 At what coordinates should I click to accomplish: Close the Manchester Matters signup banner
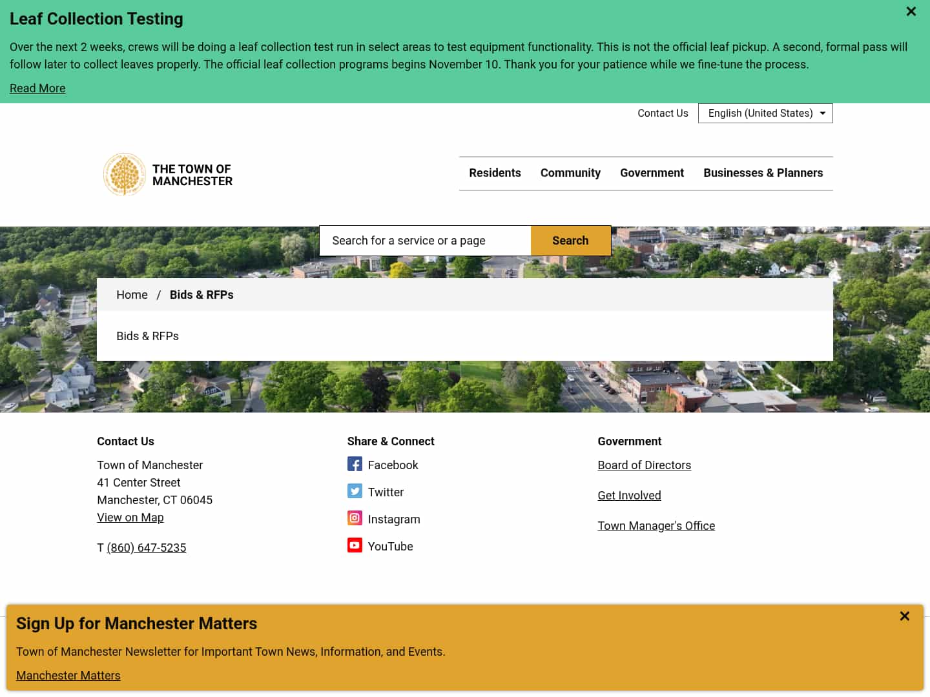904,616
